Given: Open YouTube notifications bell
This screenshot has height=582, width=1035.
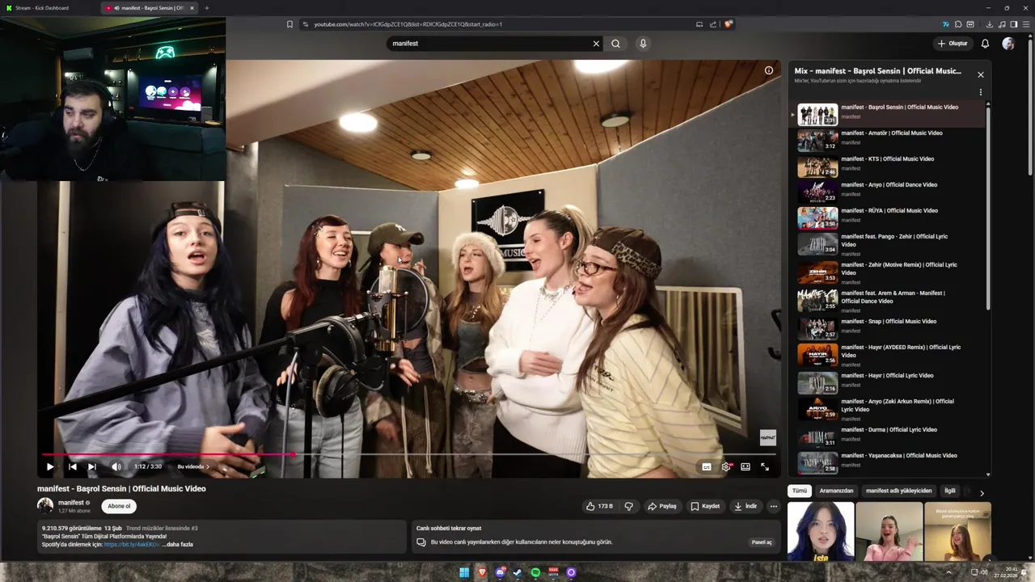Looking at the screenshot, I should click(x=985, y=44).
